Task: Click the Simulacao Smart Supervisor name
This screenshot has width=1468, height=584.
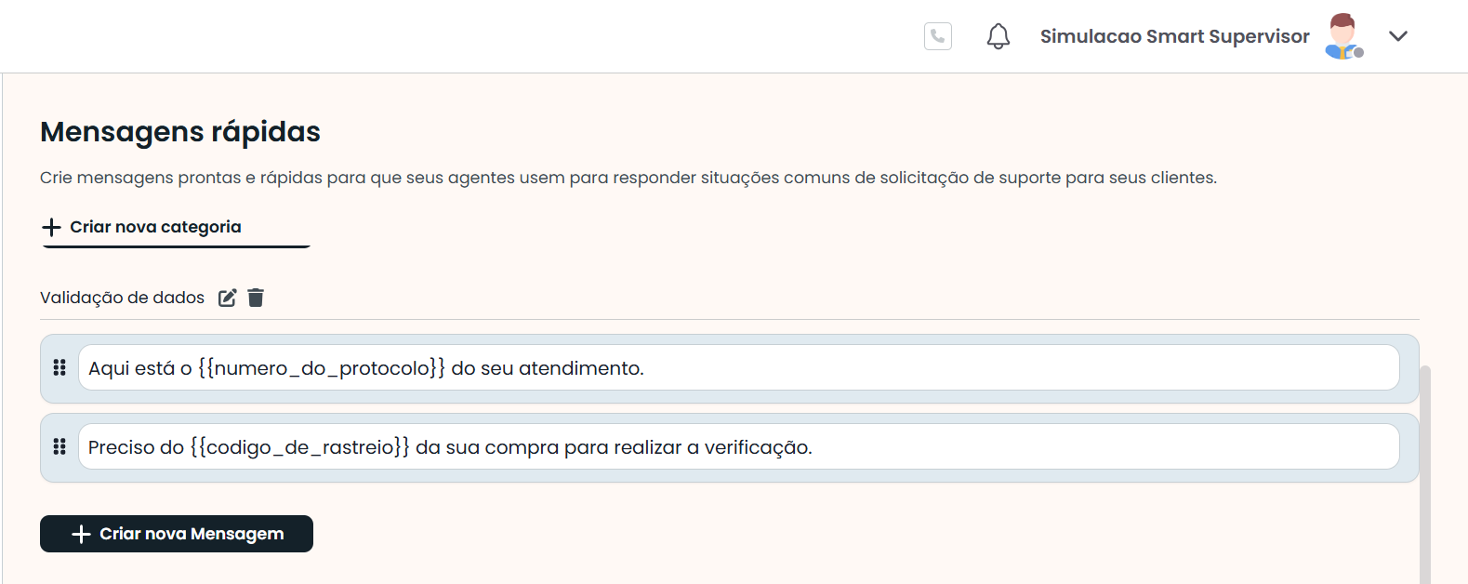Action: [x=1174, y=36]
